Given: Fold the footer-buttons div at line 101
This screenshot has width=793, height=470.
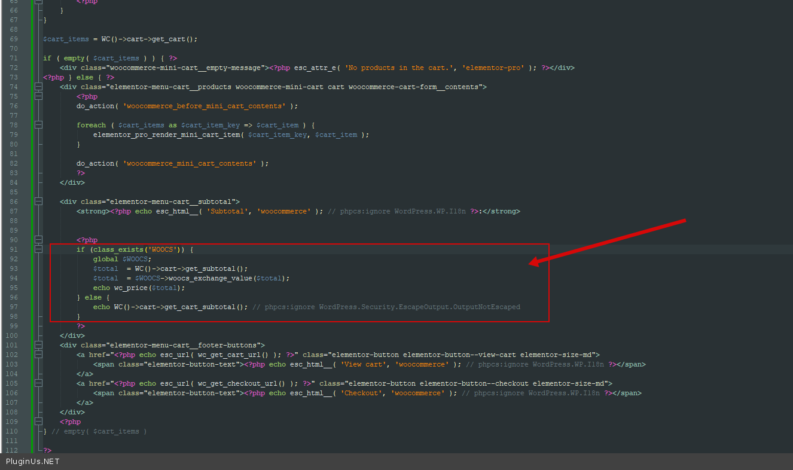Looking at the screenshot, I should pyautogui.click(x=39, y=345).
